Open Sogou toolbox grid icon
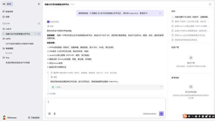This screenshot has height=121, width=215. [x=210, y=116]
